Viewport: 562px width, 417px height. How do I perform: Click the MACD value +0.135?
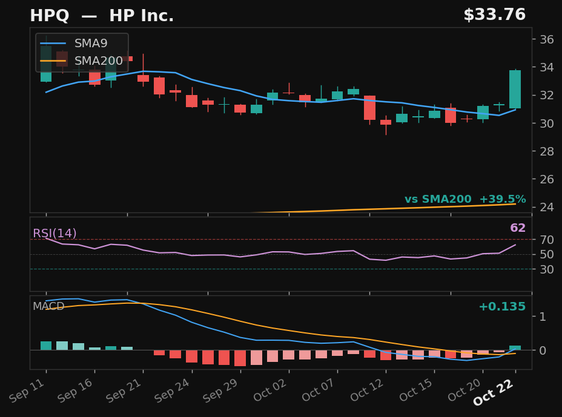click(x=502, y=307)
